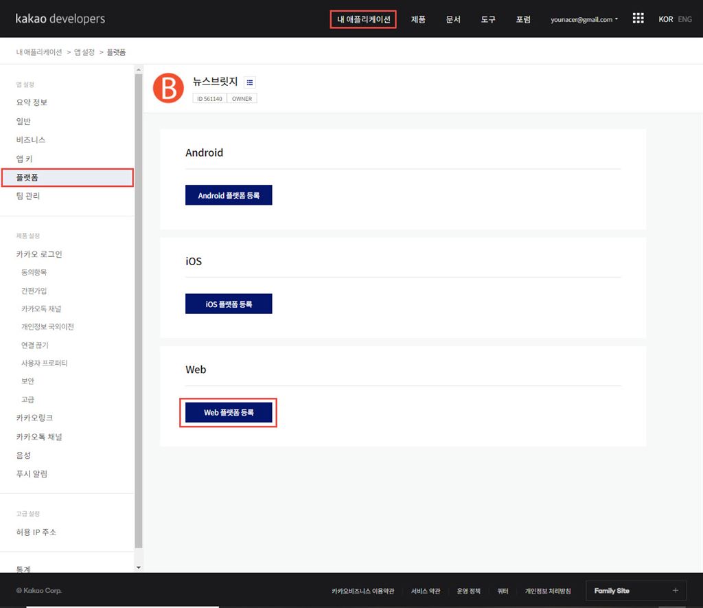This screenshot has height=608, width=703.
Task: Click the Android 플랫폼 등록 button
Action: point(229,195)
